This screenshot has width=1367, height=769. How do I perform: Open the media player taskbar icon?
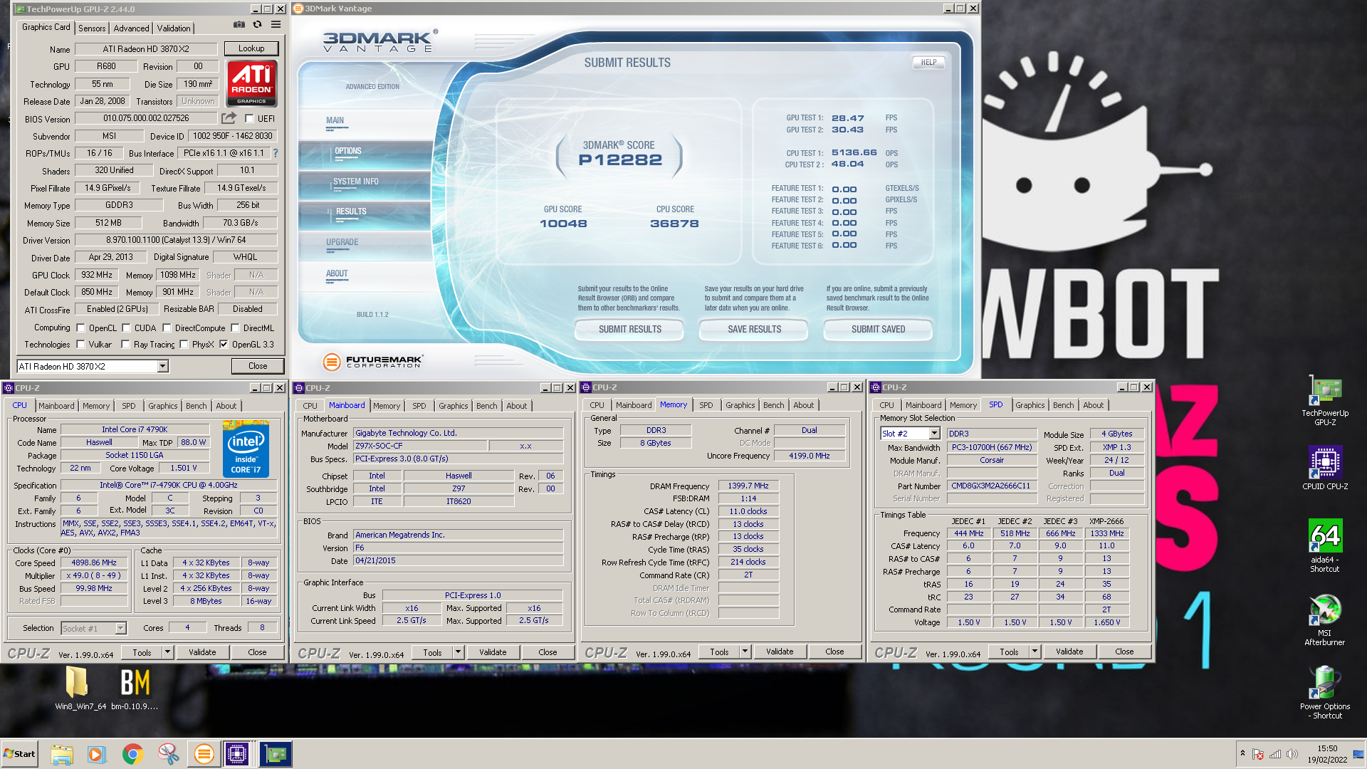pos(97,754)
